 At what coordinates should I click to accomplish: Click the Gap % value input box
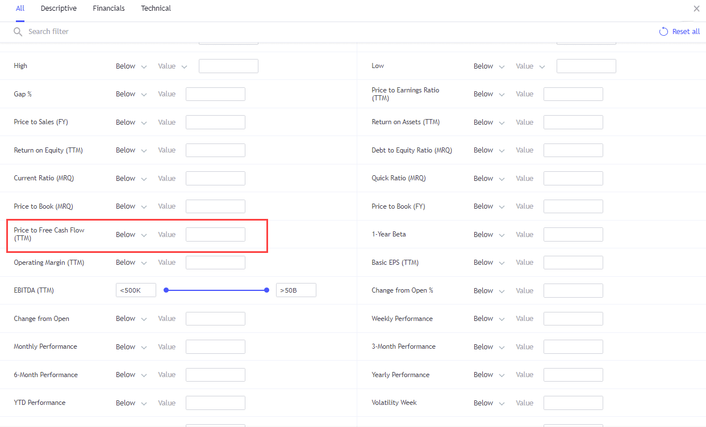[x=215, y=94]
